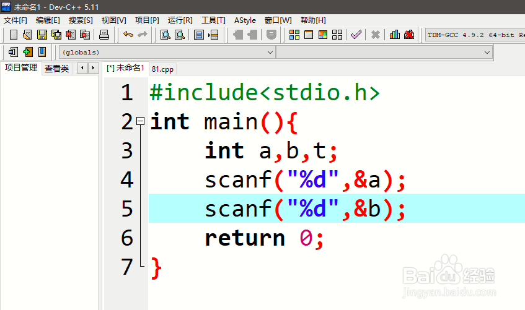
Task: Click line number 5 in the gutter
Action: pos(127,209)
